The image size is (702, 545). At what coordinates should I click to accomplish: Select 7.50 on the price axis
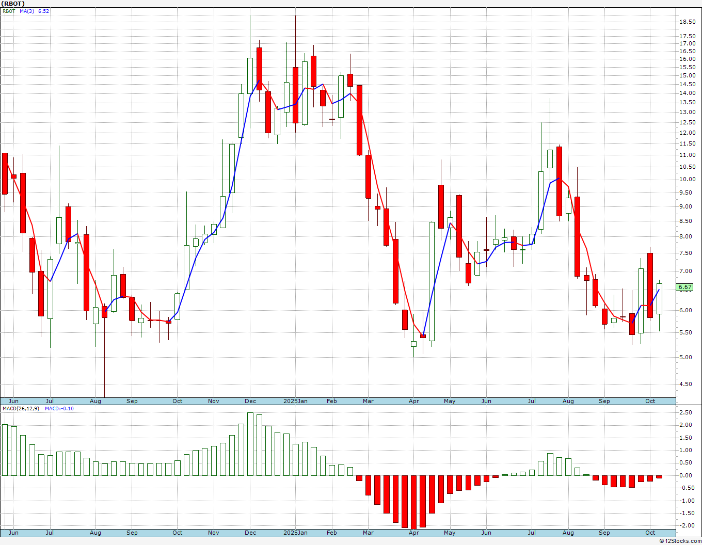(x=687, y=253)
